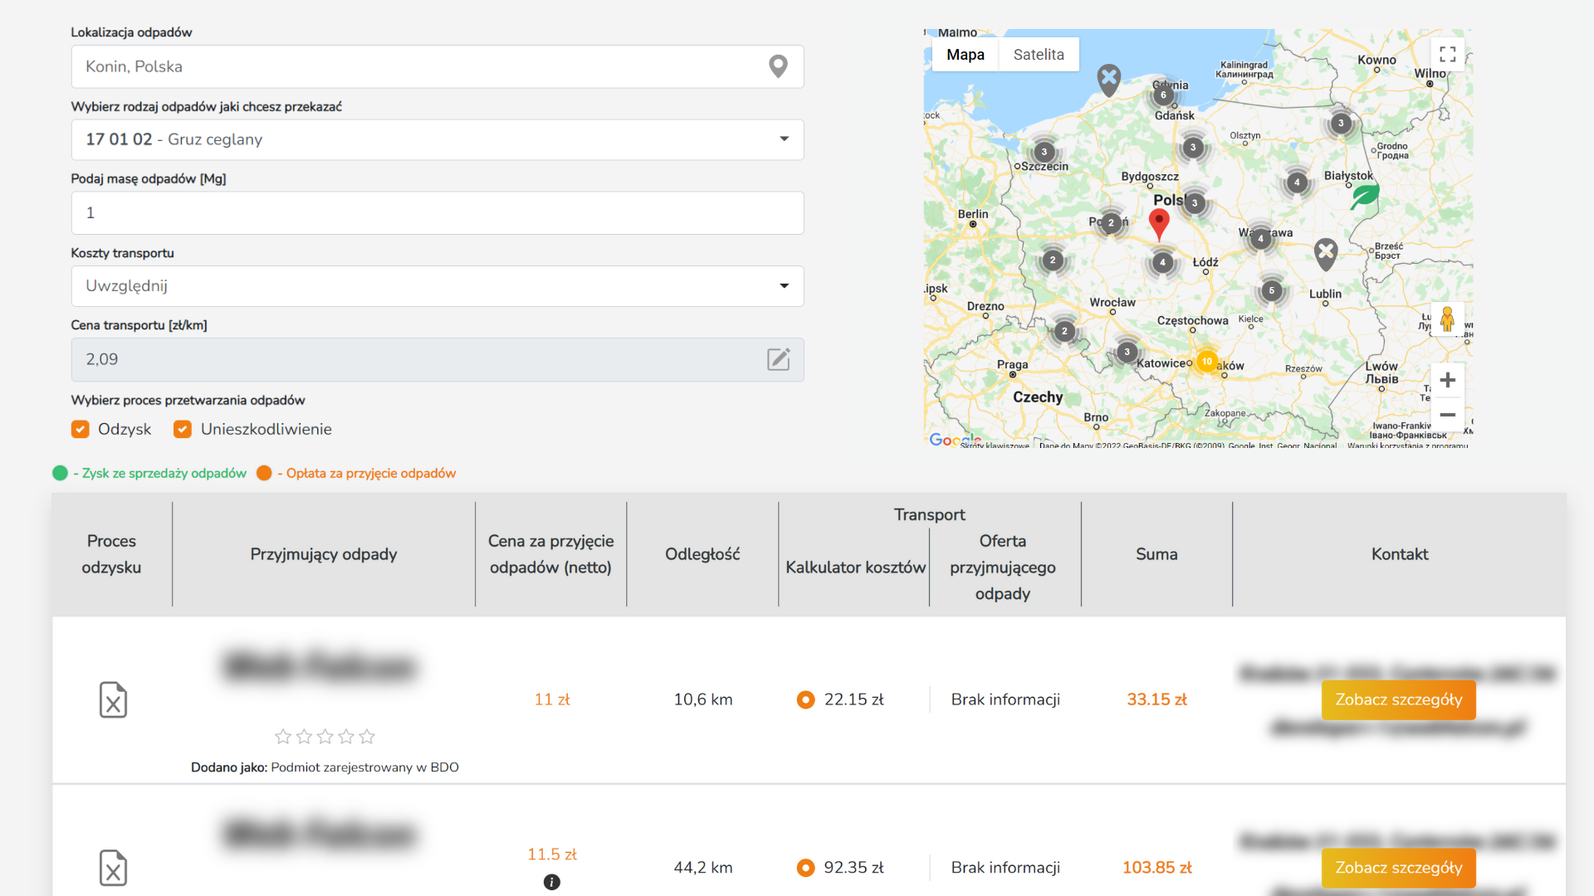
Task: Click the green legend dot for Zysk
Action: (x=60, y=473)
